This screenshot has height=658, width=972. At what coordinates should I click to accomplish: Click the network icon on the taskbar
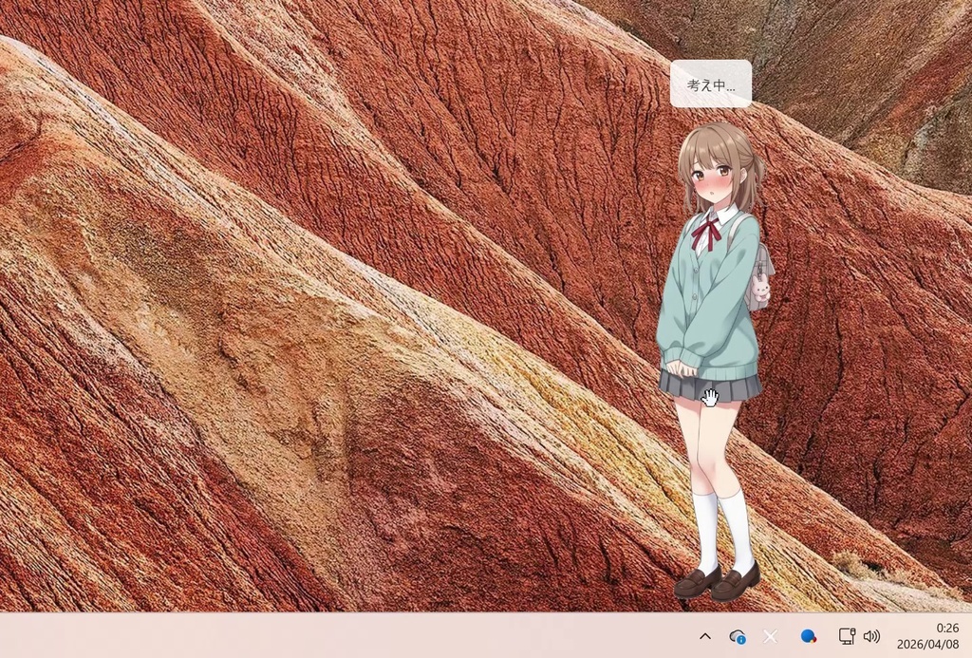point(846,636)
